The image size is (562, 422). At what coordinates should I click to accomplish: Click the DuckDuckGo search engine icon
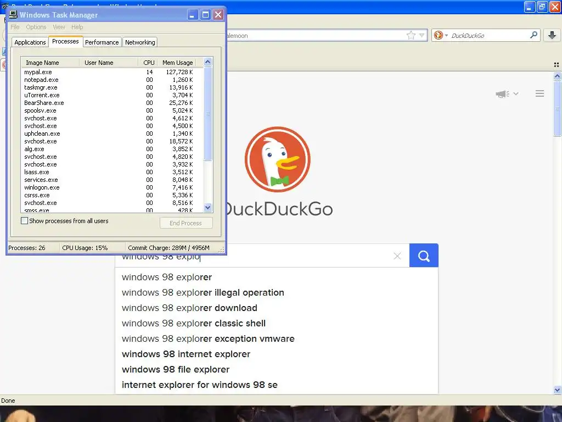point(438,35)
